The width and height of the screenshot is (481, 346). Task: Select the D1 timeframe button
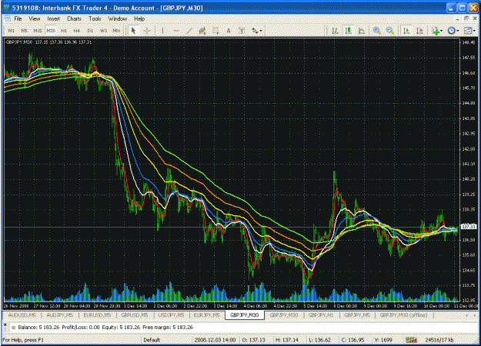(90, 31)
